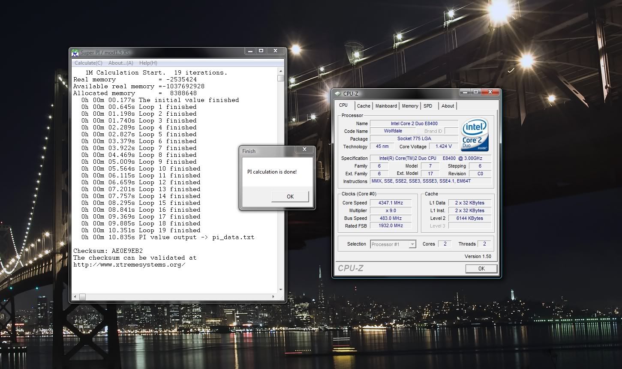The height and width of the screenshot is (369, 622).
Task: Select the SPD tab
Action: click(428, 106)
